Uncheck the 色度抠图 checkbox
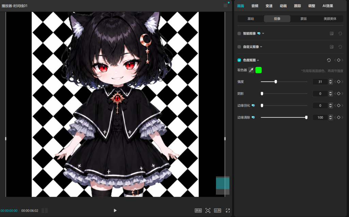This screenshot has height=217, width=349. (x=239, y=60)
